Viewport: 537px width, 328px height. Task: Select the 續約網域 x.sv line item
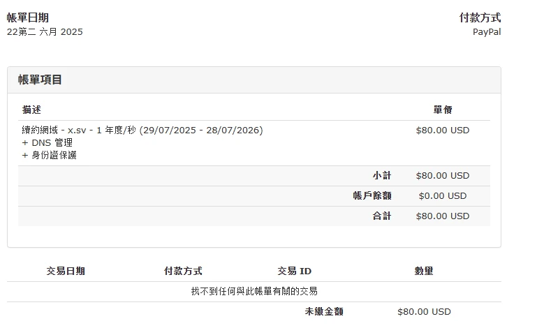pos(142,131)
